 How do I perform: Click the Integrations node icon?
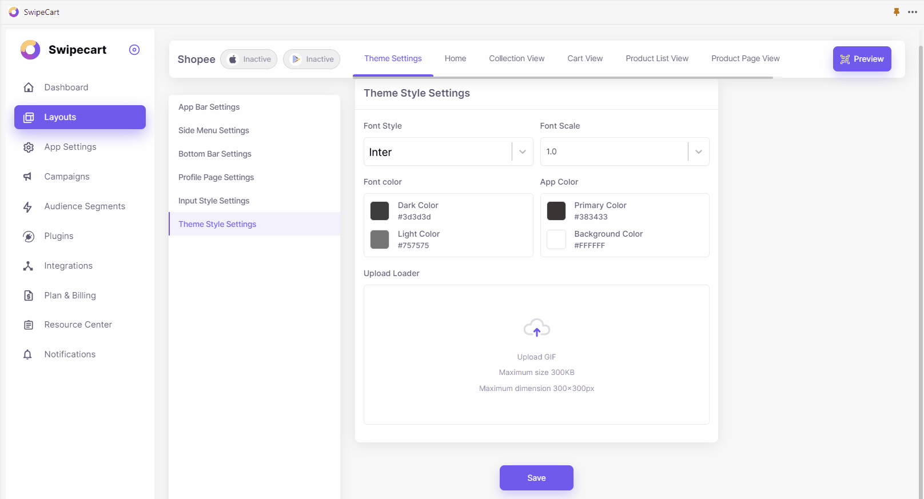pos(28,266)
